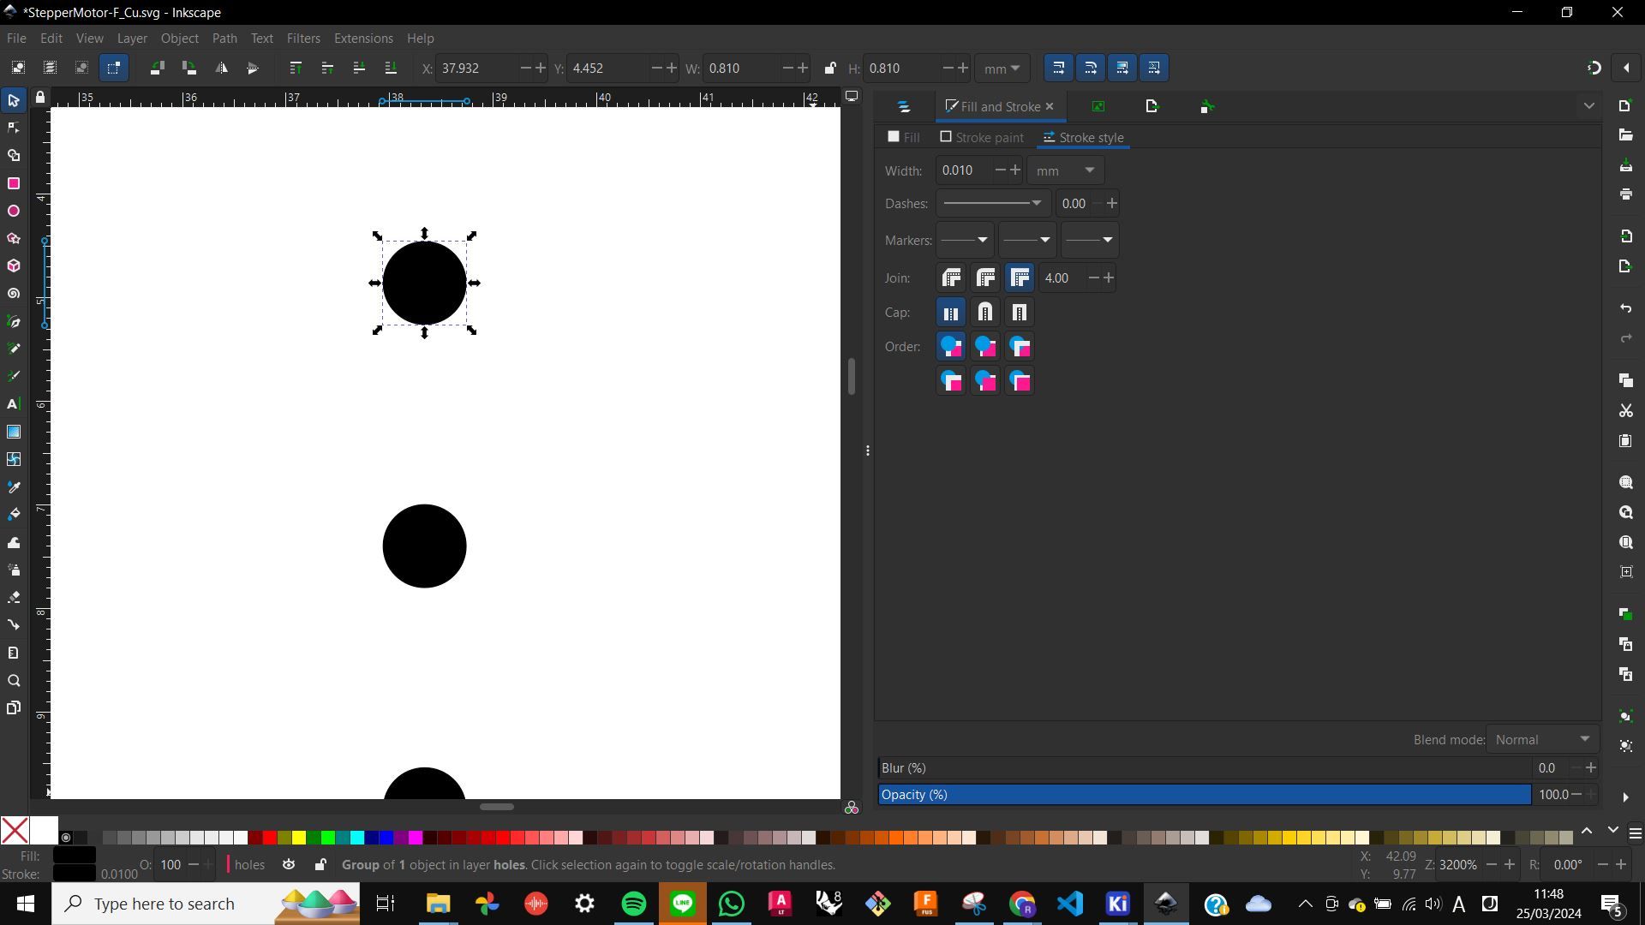Click the Blur percentage slider
This screenshot has height=925, width=1645.
[x=1205, y=768]
